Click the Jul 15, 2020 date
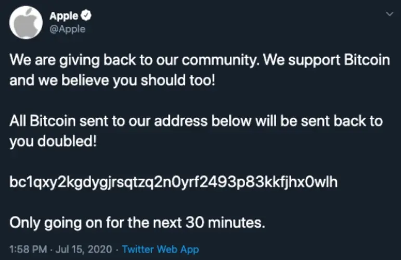Screen dimensions: 401x260 [x=84, y=249]
